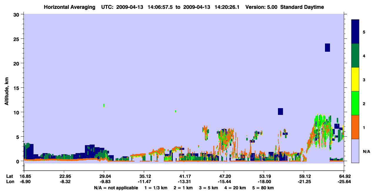Click the bright green color bar segment 2
This screenshot has height=196, width=382.
coord(355,103)
